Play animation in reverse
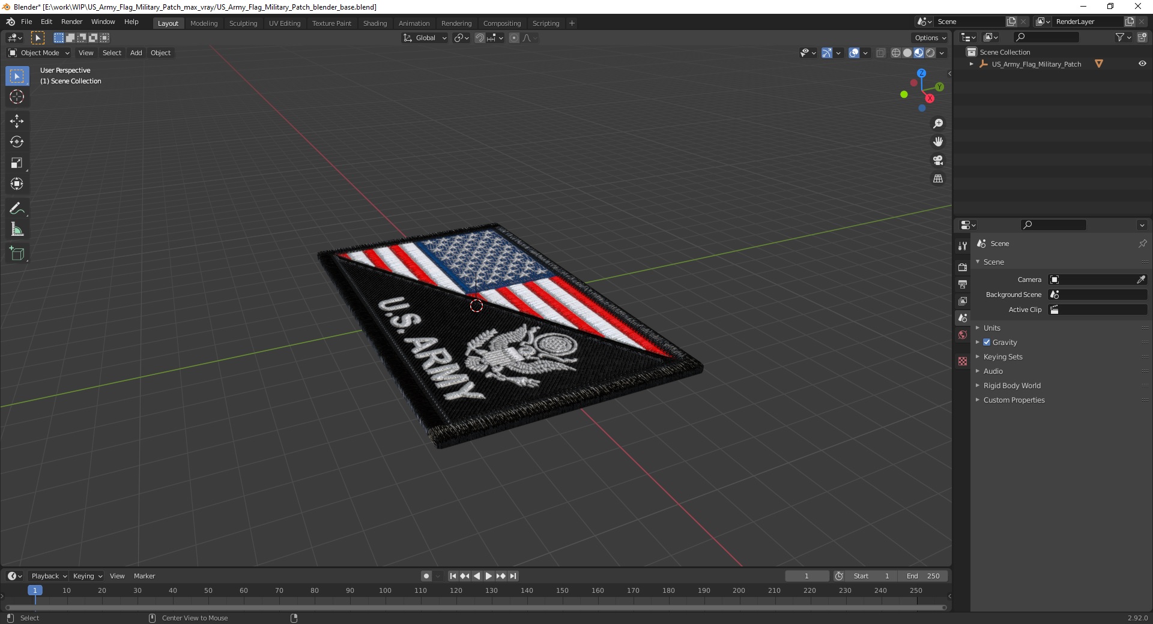The width and height of the screenshot is (1153, 624). (477, 576)
